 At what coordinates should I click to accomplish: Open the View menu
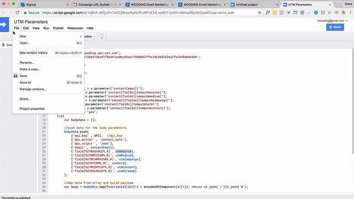click(x=36, y=28)
